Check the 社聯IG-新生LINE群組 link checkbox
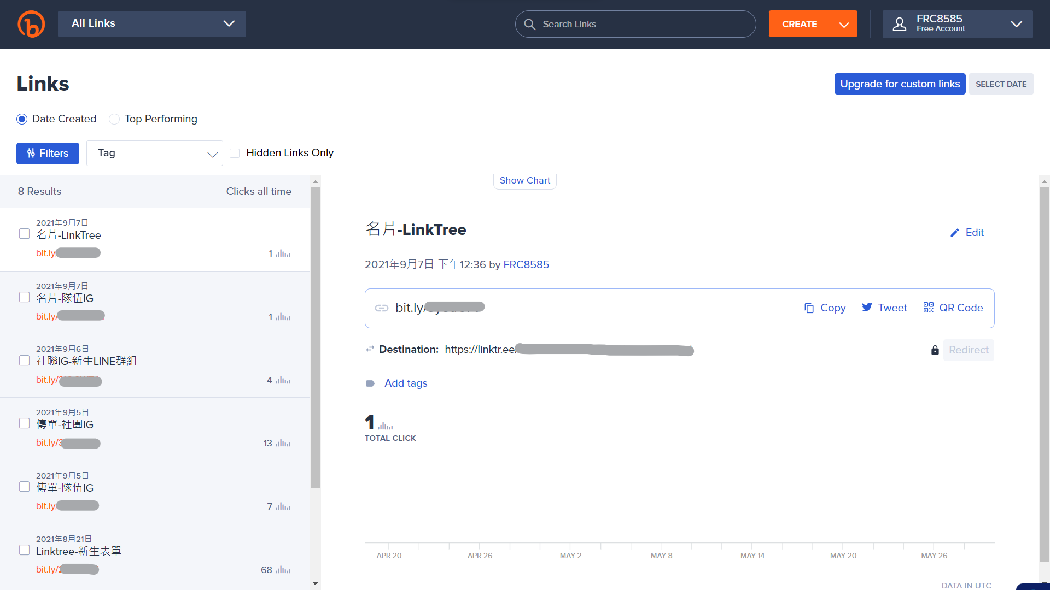Viewport: 1050px width, 590px height. coord(25,361)
